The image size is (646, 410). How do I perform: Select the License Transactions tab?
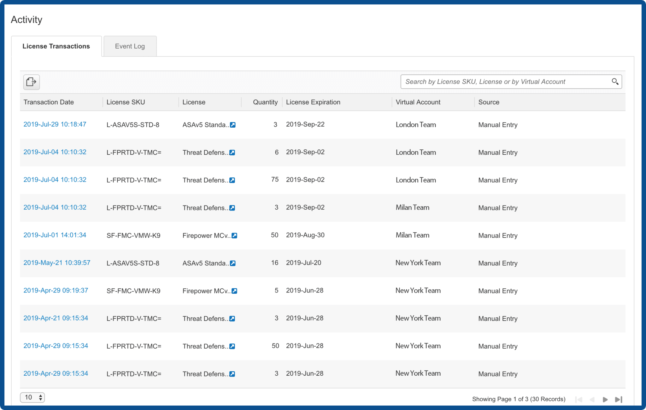[x=56, y=46]
